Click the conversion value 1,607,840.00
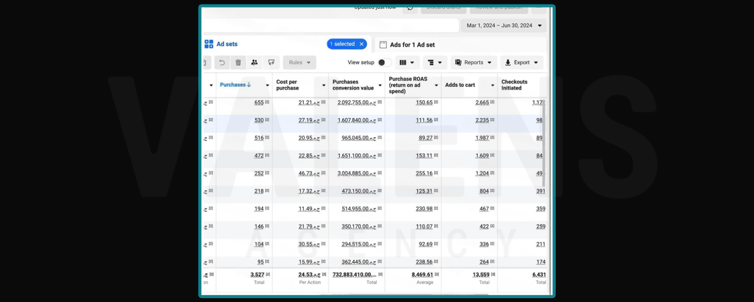 357,120
